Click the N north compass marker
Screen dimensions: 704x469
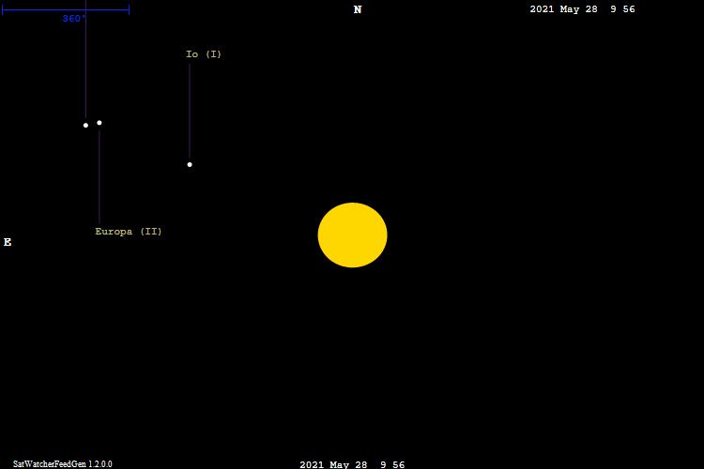tap(358, 10)
